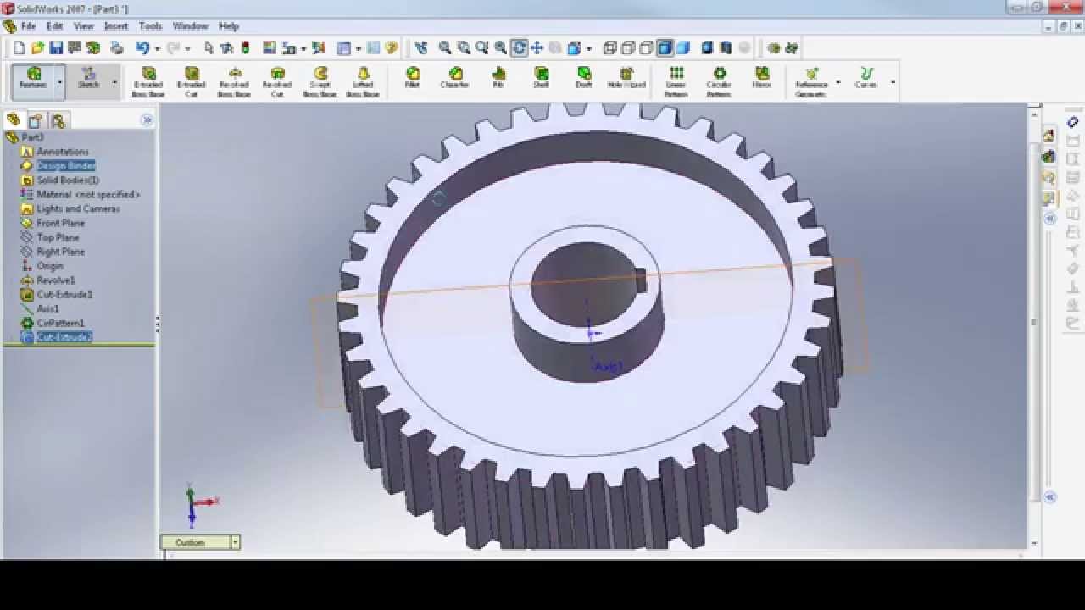Expand the Reference Geometry flyout arrow
This screenshot has width=1085, height=610.
837,82
